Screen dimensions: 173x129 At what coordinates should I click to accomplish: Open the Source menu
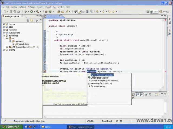(x=14, y=7)
